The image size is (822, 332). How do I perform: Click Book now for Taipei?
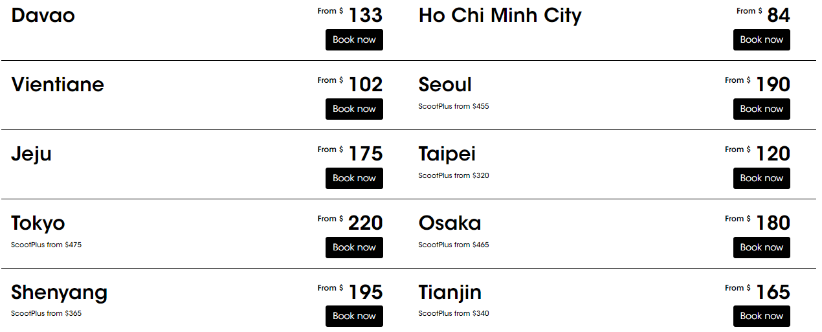[x=761, y=178]
